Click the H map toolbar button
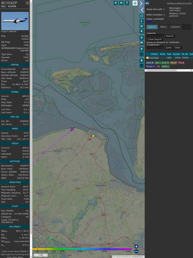The width and height of the screenshot is (193, 258). click(x=121, y=3)
